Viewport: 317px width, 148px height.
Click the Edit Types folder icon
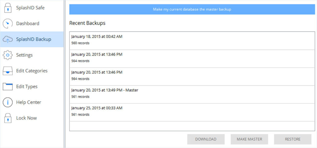tap(8, 87)
